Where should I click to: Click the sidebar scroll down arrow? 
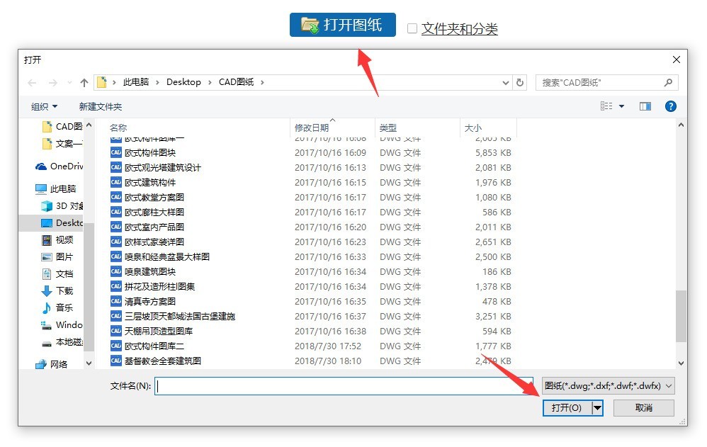pos(89,363)
